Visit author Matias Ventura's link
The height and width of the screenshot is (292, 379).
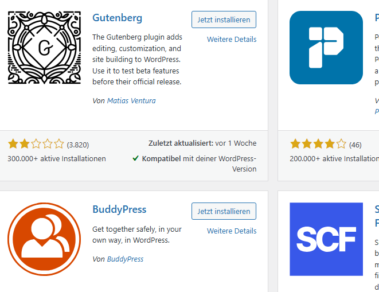tap(131, 101)
